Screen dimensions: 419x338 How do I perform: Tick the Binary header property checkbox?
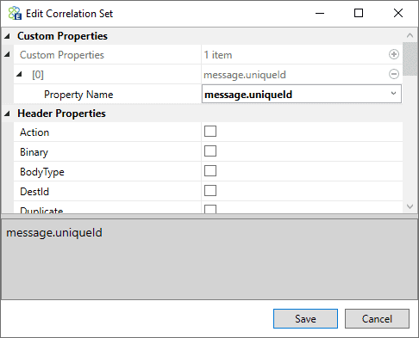(x=210, y=151)
